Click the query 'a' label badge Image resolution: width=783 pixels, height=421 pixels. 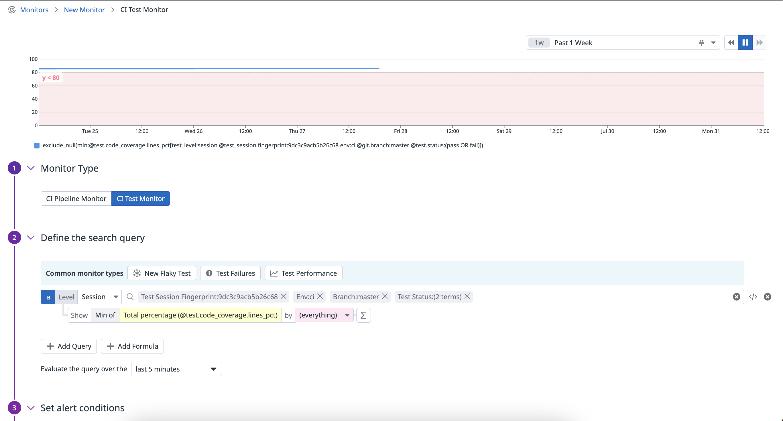[48, 297]
